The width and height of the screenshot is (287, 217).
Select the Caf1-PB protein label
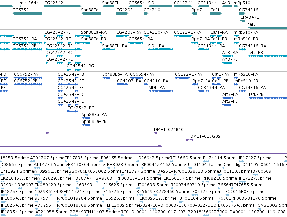click(x=220, y=81)
